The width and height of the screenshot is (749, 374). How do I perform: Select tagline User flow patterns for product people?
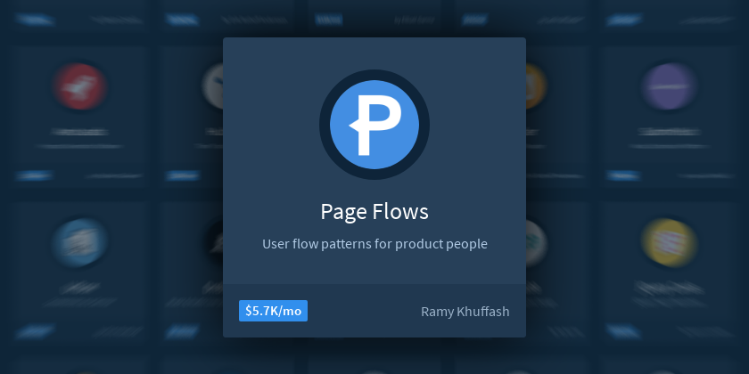[x=374, y=244]
